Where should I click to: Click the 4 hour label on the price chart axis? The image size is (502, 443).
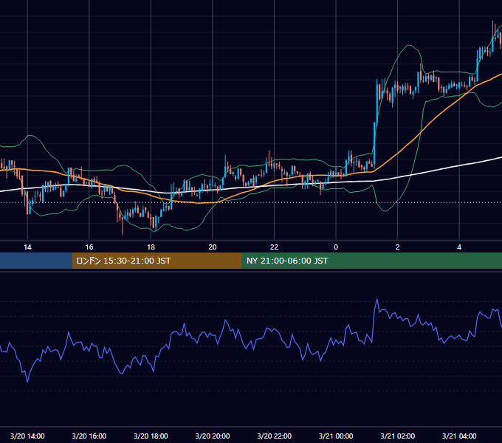459,247
